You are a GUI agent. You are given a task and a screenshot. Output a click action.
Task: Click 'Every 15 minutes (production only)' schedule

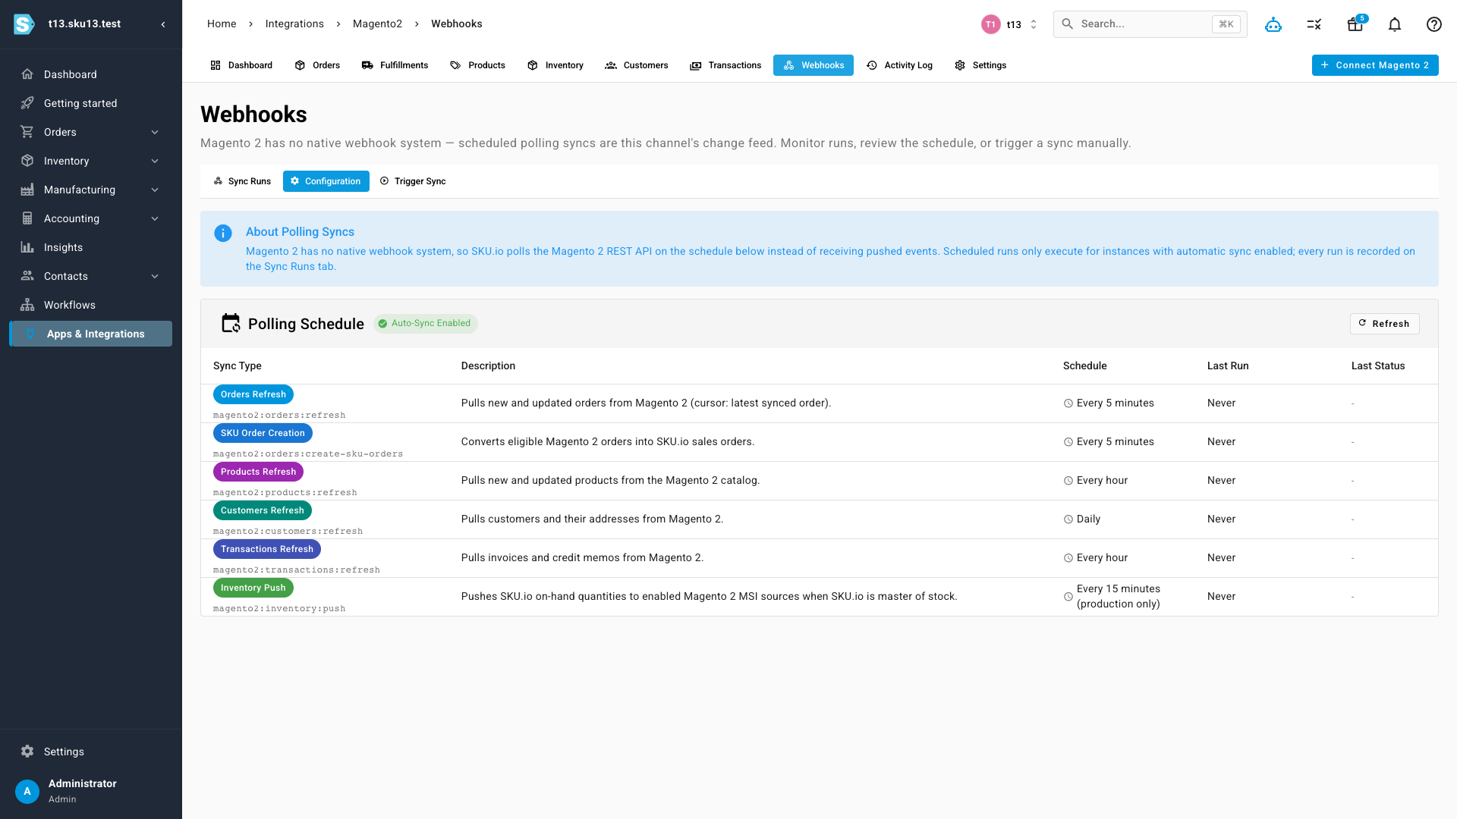pos(1119,597)
